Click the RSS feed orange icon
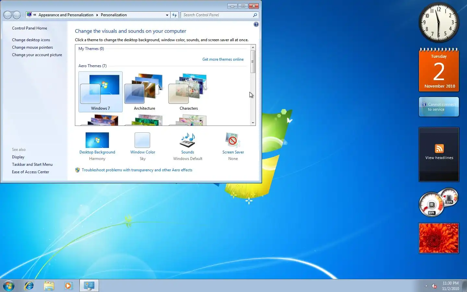This screenshot has height=292, width=467. [x=439, y=149]
